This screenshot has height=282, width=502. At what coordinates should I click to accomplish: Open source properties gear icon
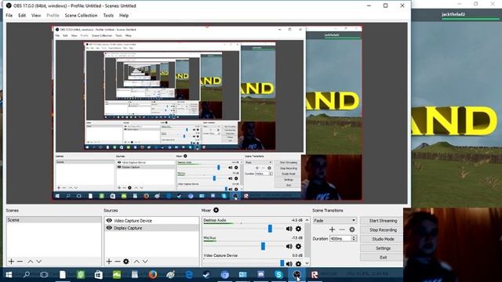click(x=126, y=262)
